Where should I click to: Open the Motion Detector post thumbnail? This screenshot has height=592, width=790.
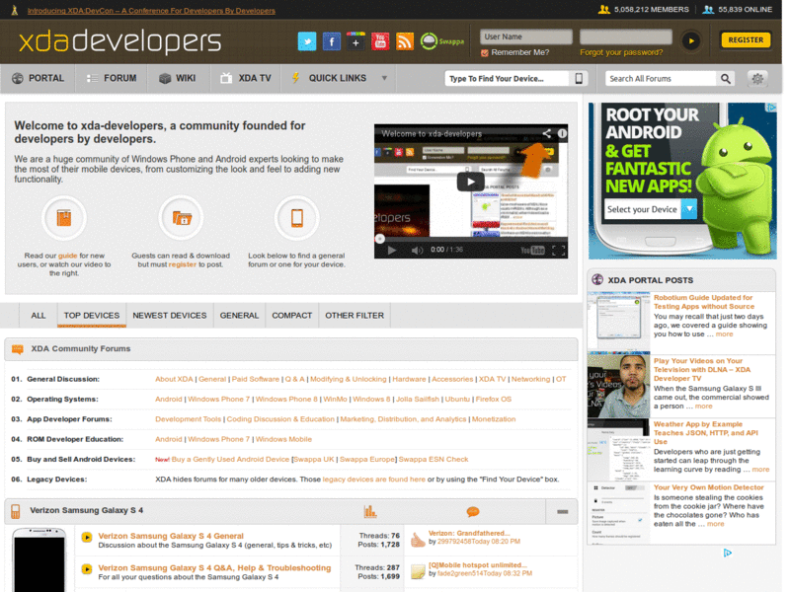click(x=619, y=513)
